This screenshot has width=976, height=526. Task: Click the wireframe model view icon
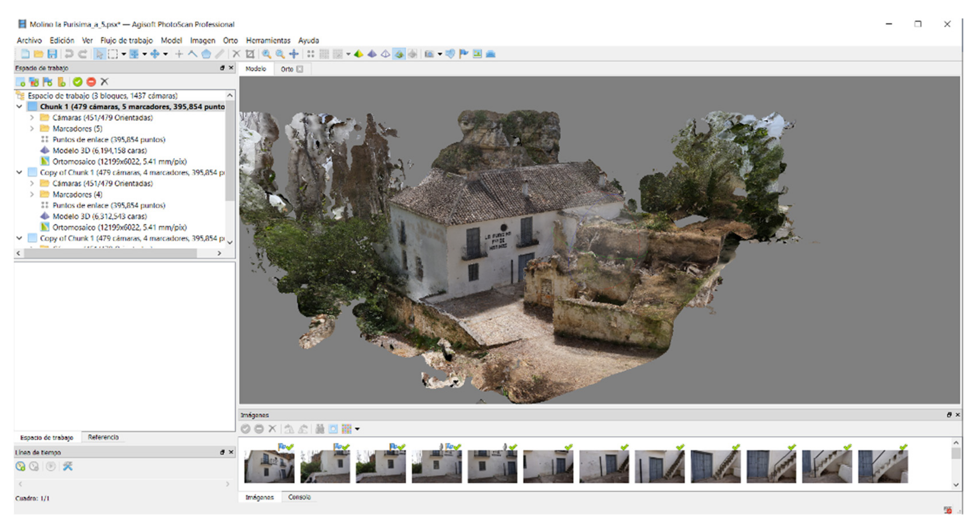tap(385, 54)
